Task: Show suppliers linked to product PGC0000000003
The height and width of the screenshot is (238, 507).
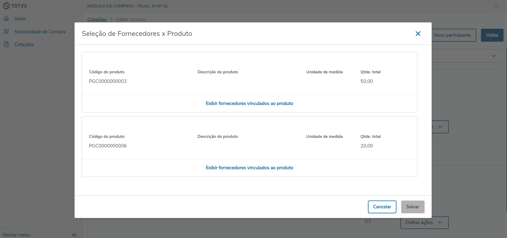Action: (x=249, y=103)
